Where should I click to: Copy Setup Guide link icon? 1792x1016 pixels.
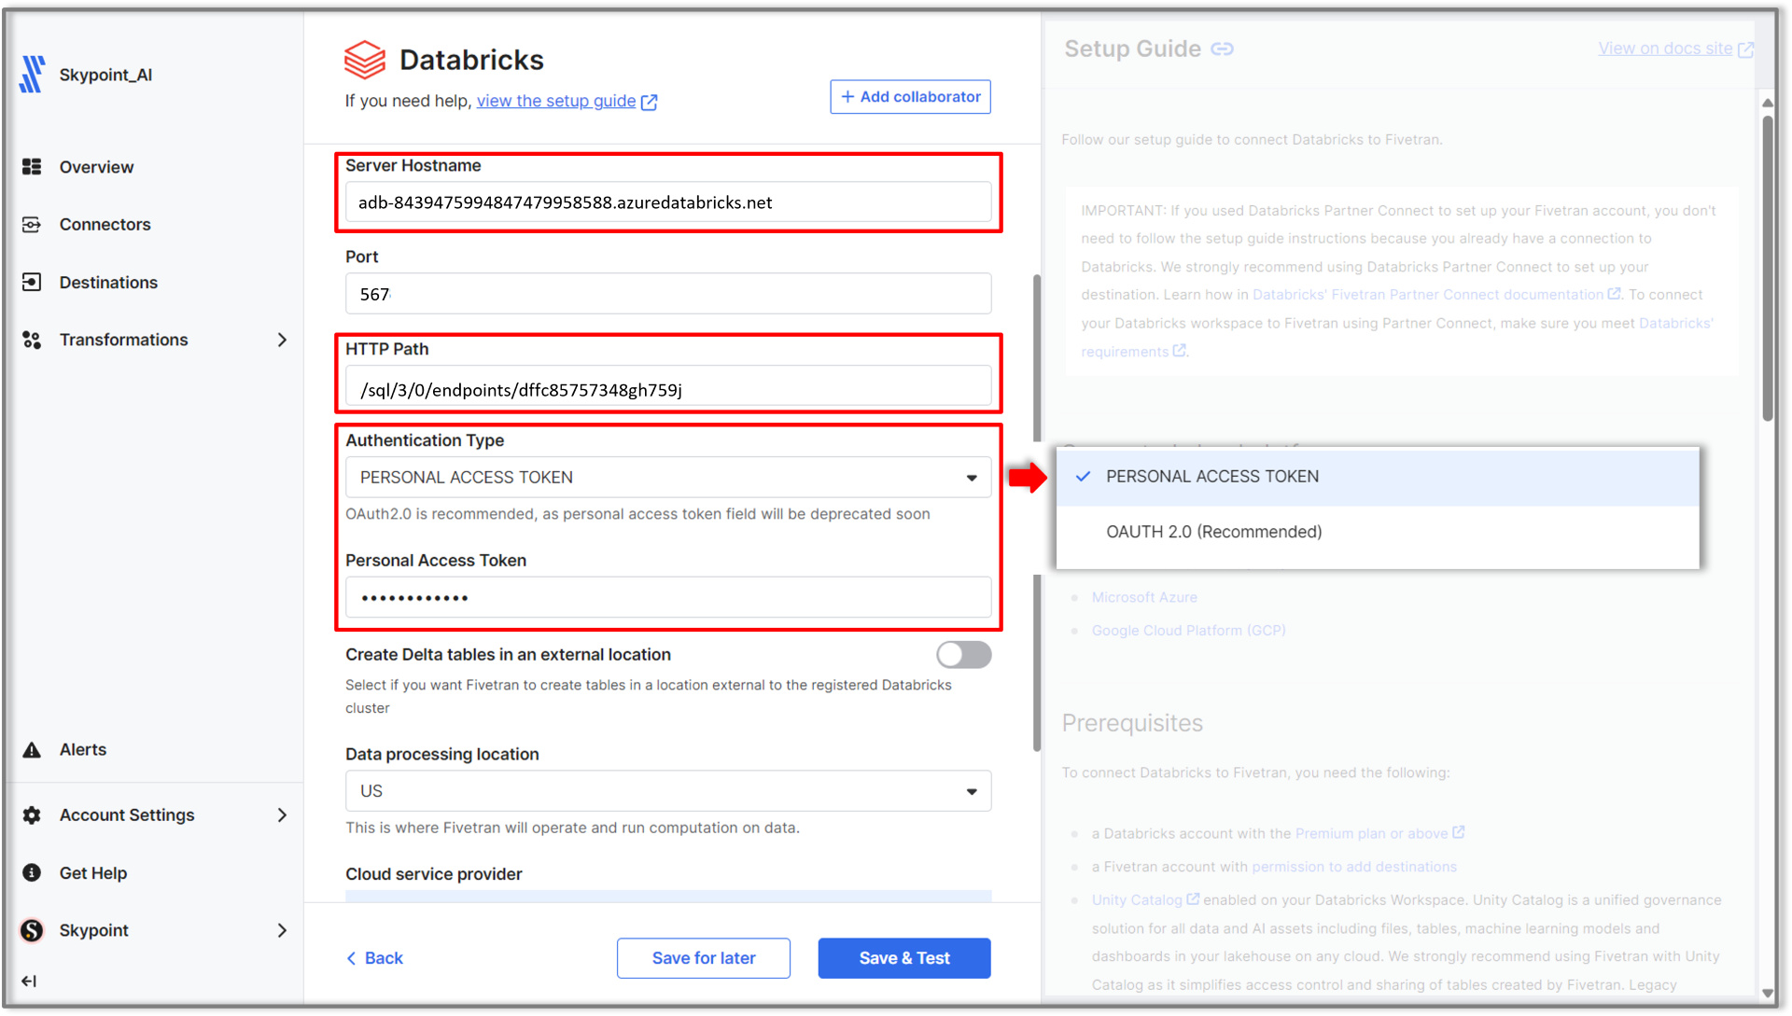[1222, 49]
